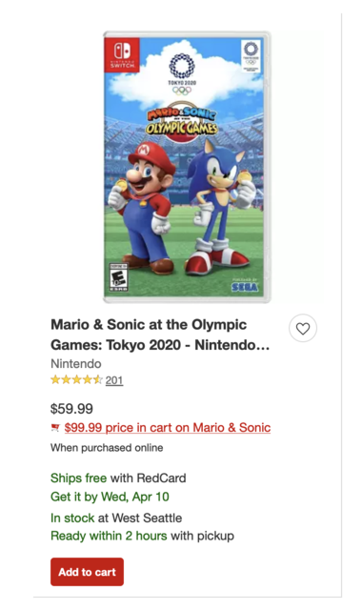Click the heart favorite icon
Screen dimensions: 362x610
tap(303, 328)
